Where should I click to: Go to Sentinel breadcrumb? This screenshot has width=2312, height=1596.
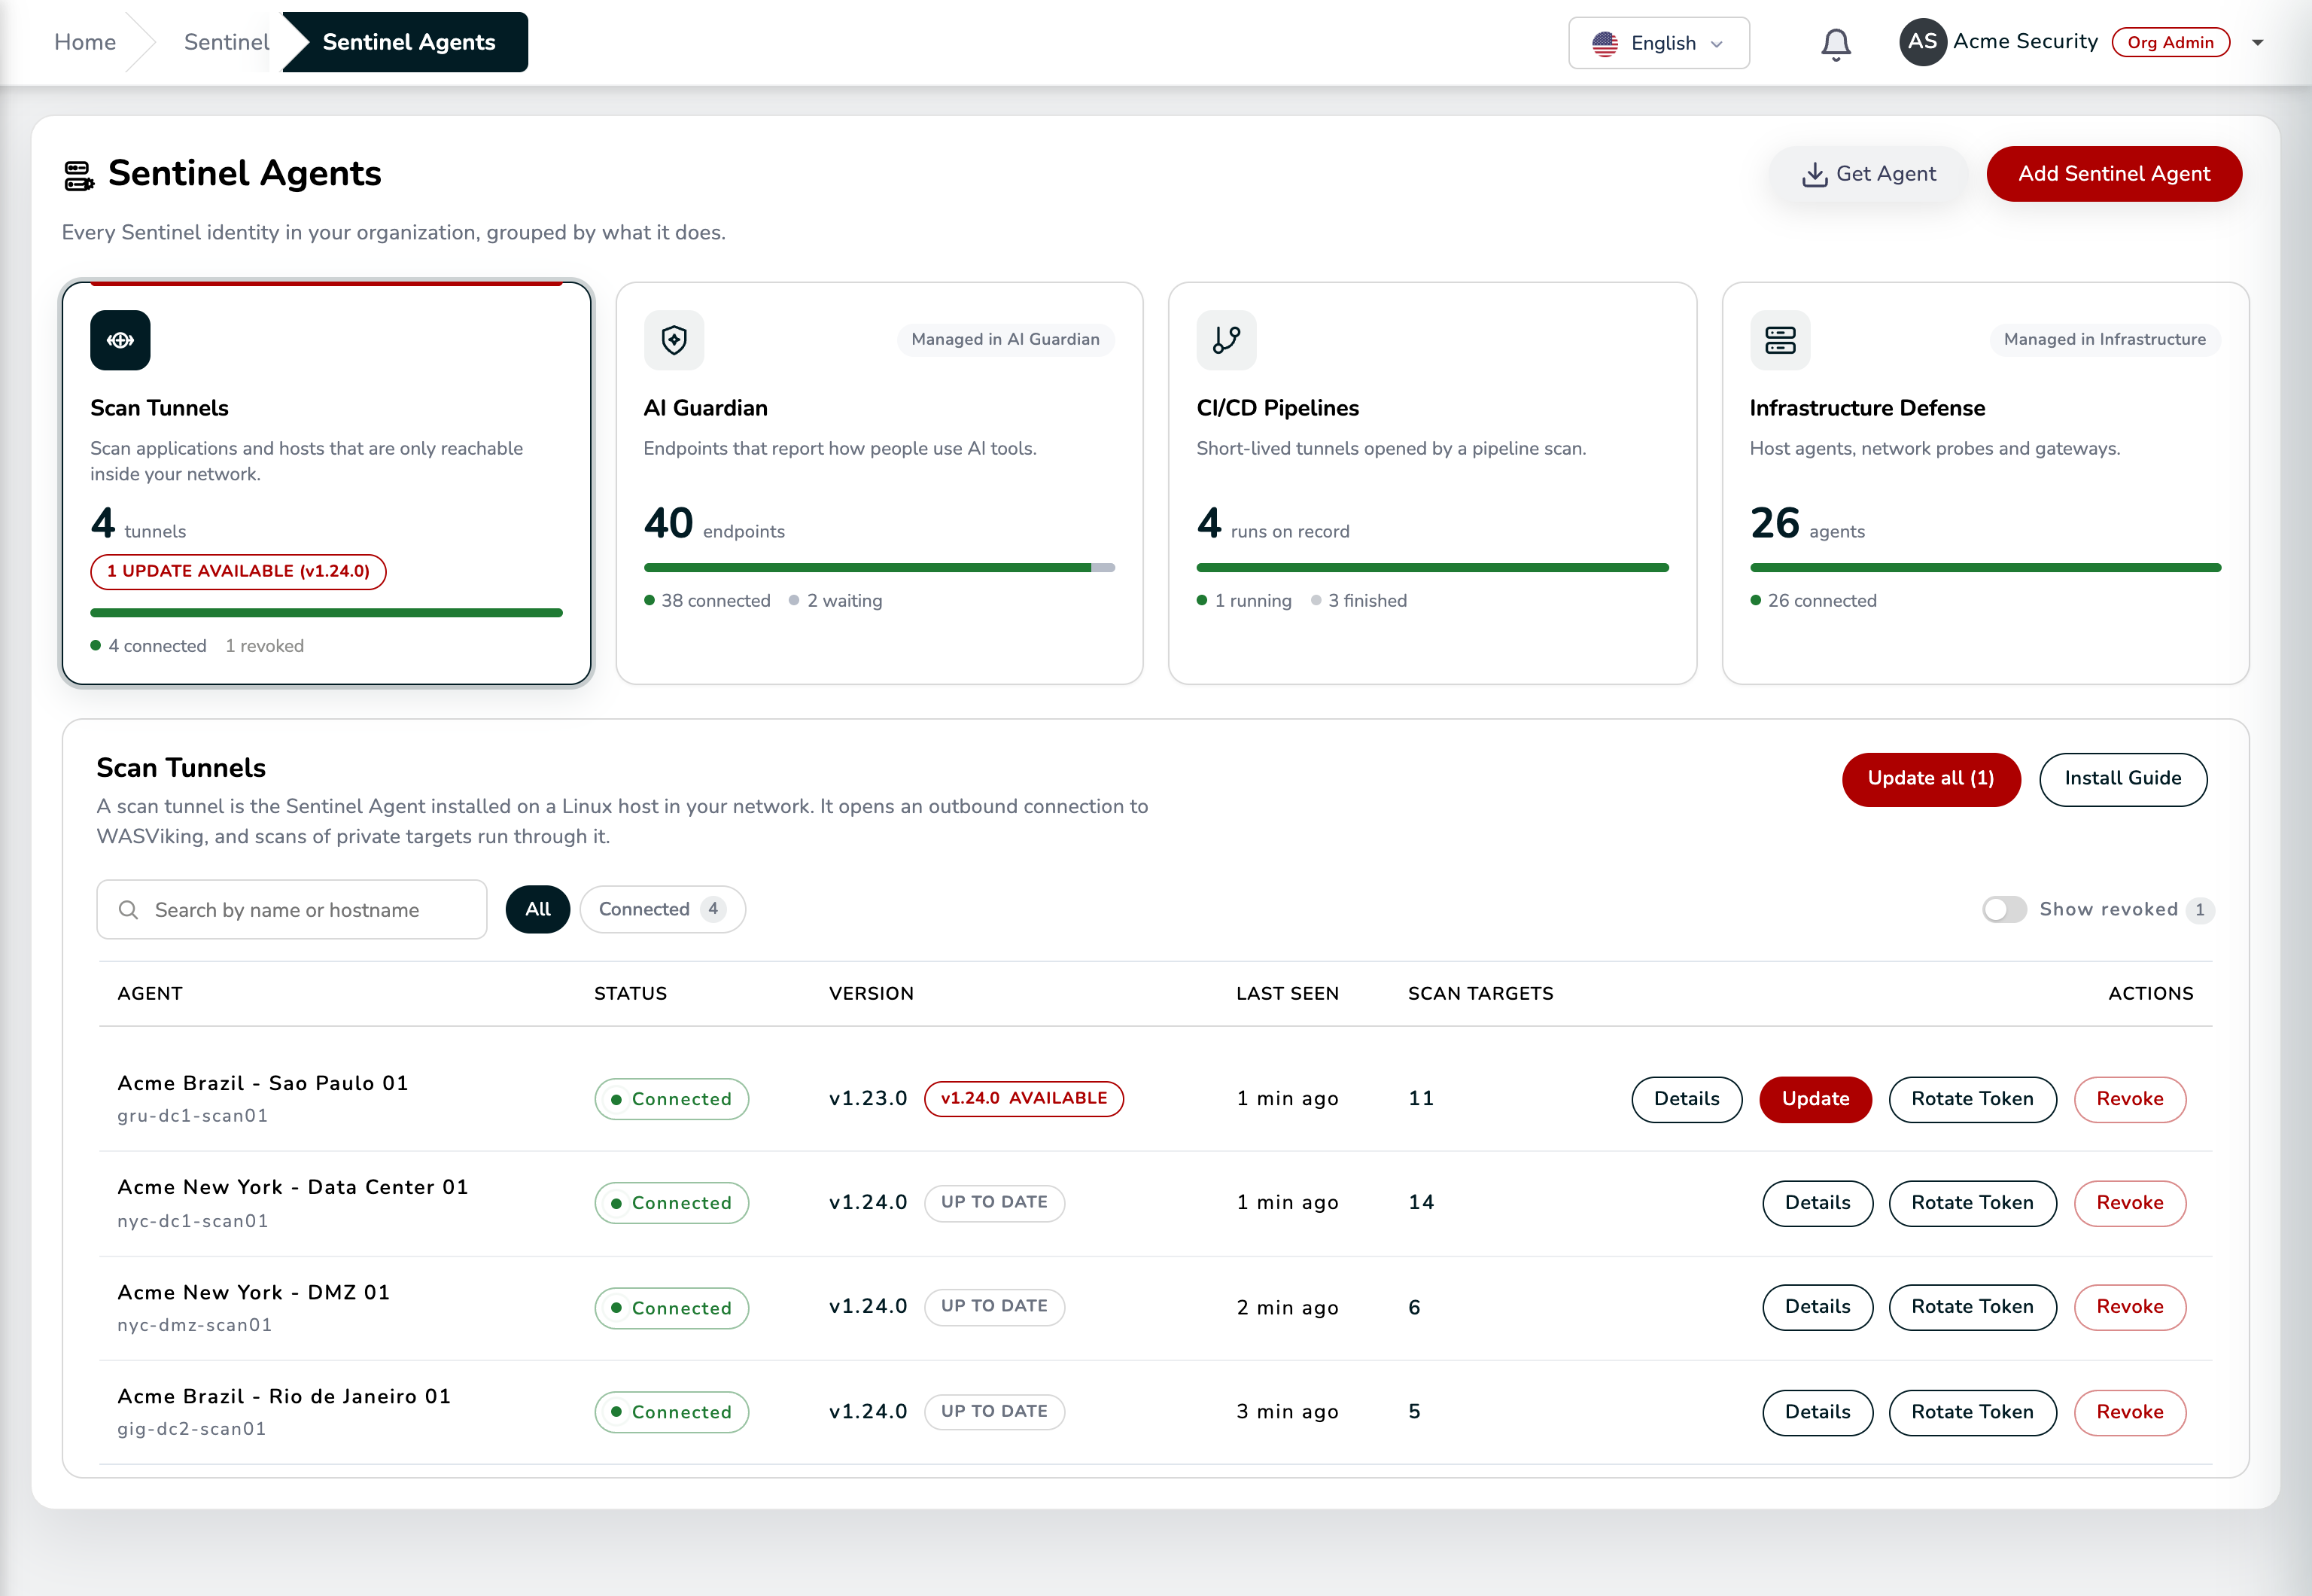pos(227,42)
